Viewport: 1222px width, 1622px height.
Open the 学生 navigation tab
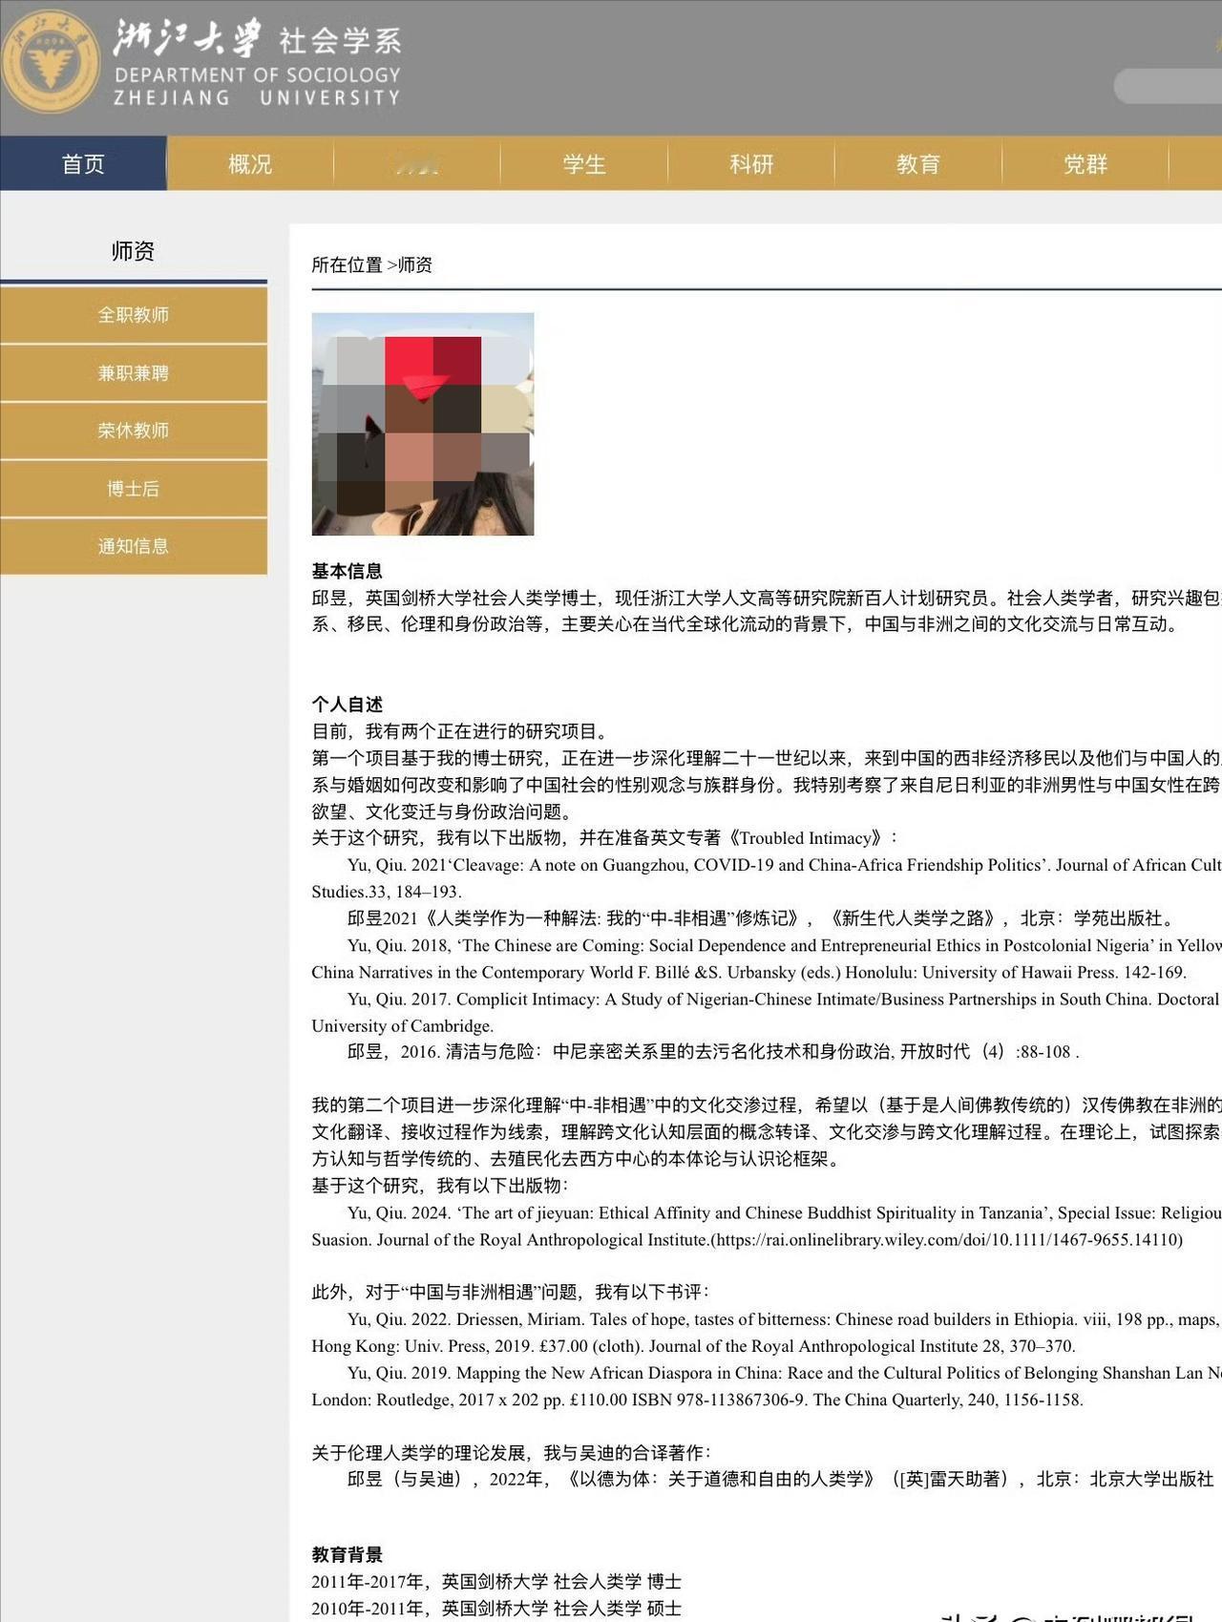pyautogui.click(x=584, y=163)
